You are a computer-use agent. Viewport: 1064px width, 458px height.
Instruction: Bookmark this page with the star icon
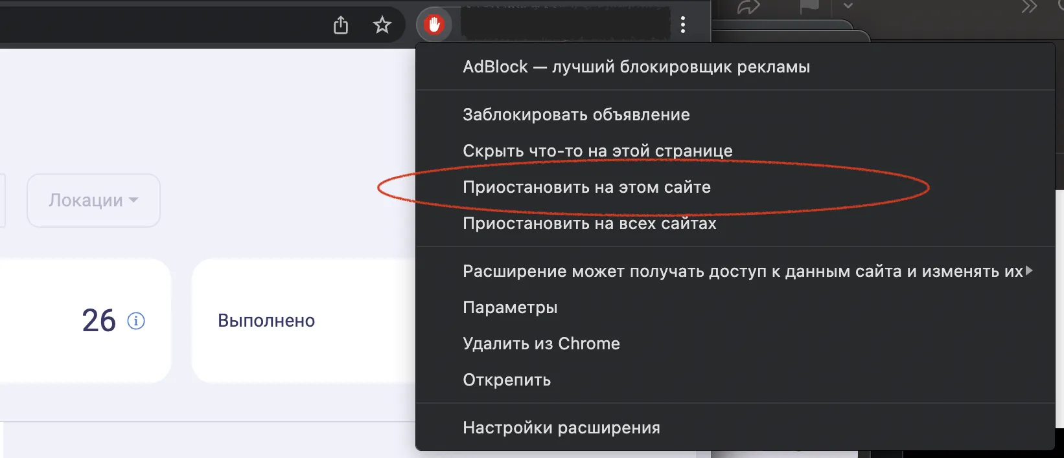(382, 25)
